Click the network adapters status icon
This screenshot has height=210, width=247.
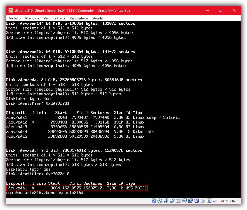coord(166,201)
